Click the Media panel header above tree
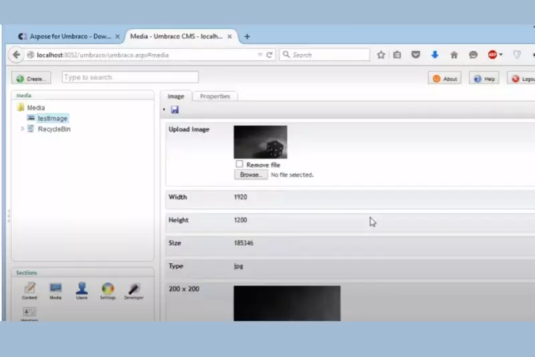The height and width of the screenshot is (357, 535). point(82,95)
